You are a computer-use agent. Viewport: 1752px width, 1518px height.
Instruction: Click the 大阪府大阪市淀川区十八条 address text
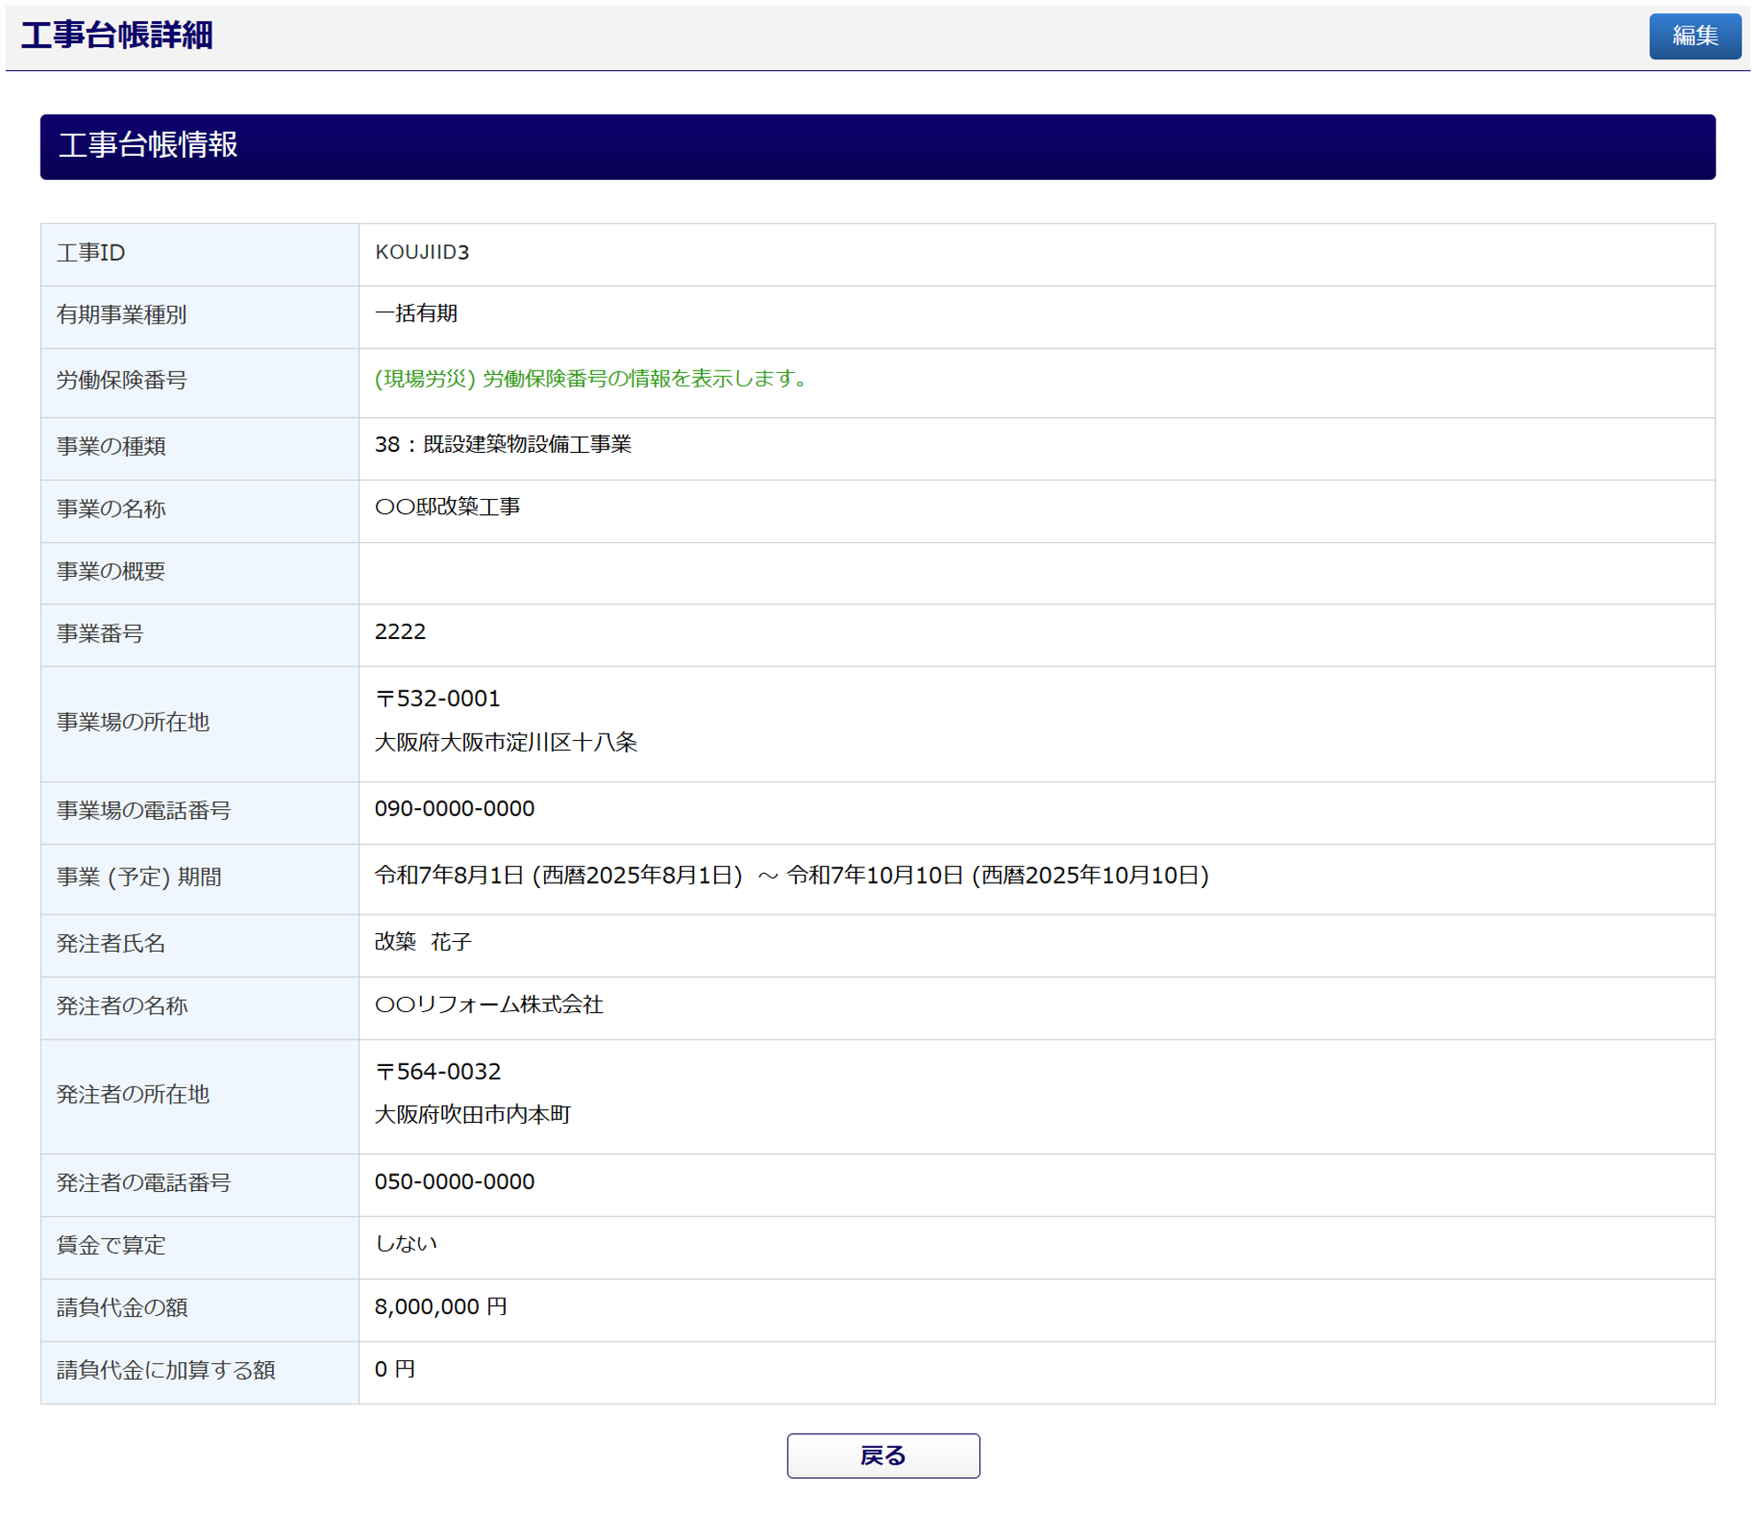pos(505,743)
